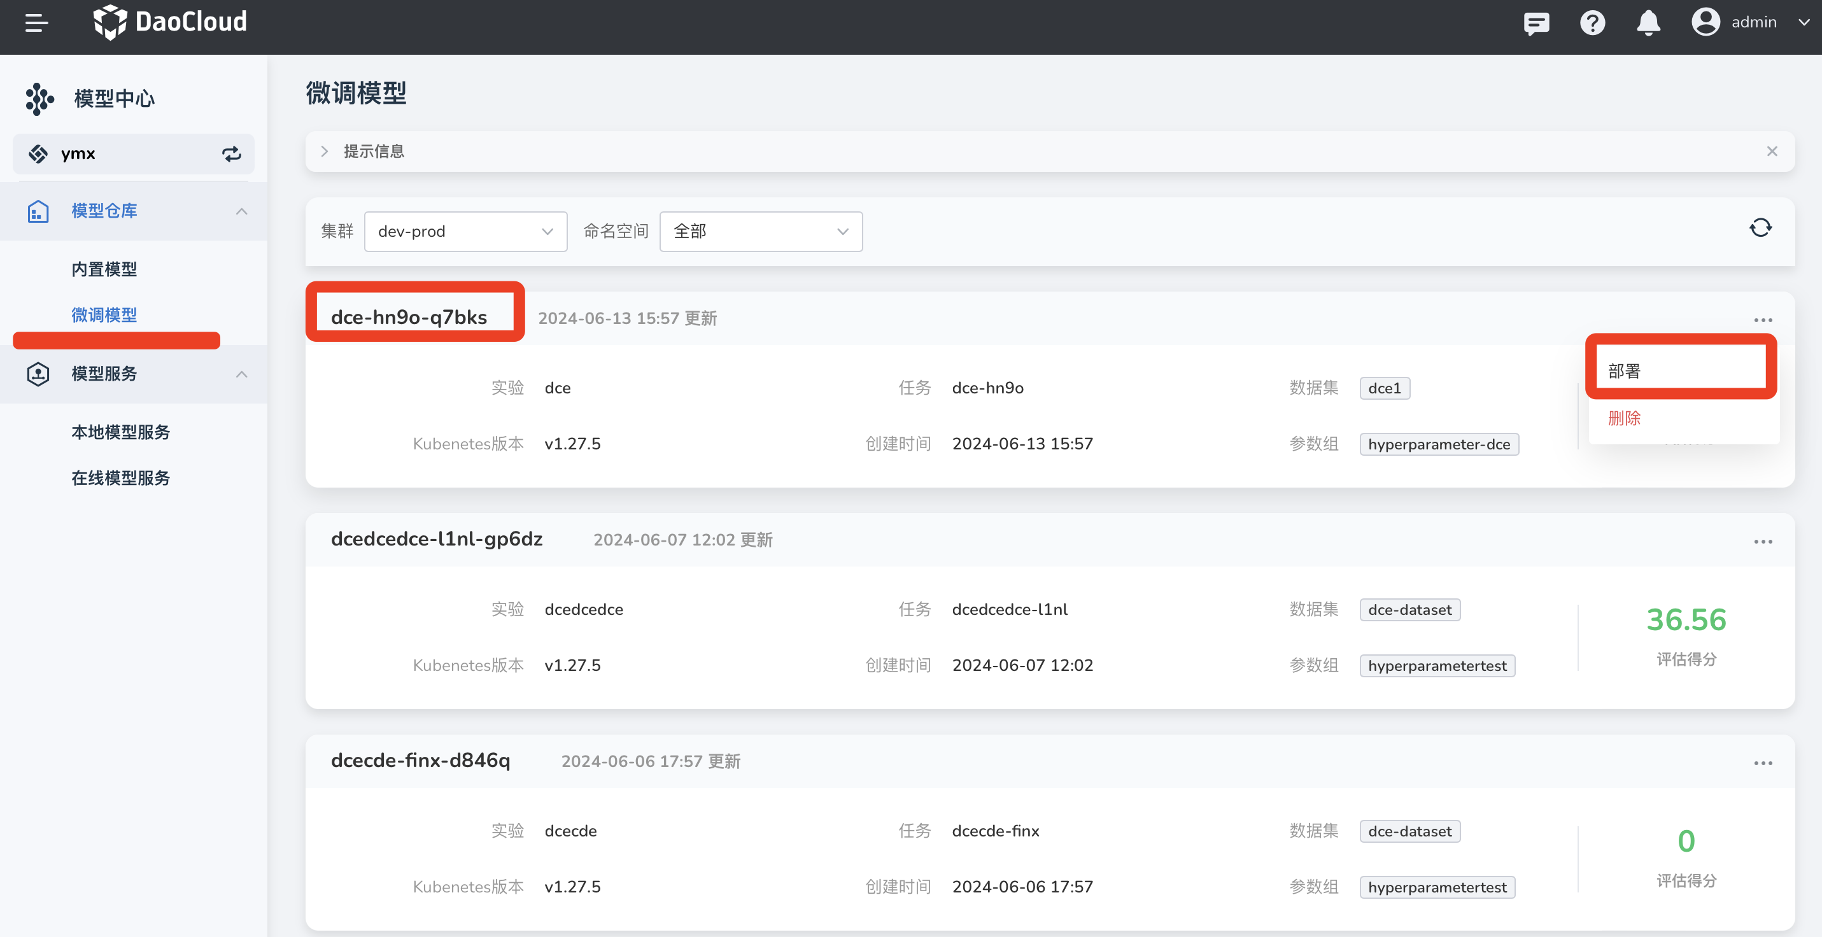Open more actions for dce-hn9o-q7bks
The width and height of the screenshot is (1822, 937).
pos(1763,320)
